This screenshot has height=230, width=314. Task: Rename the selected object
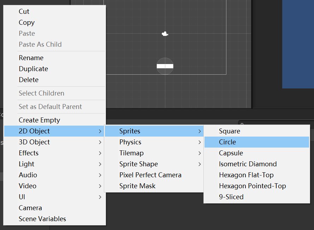point(31,58)
